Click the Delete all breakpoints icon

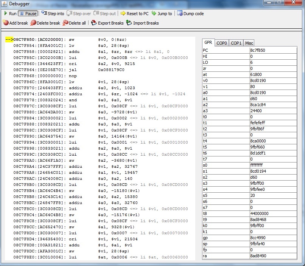65,23
